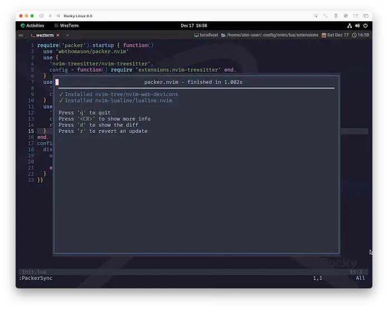Click the checkmark beside nvim-web-devicons
The width and height of the screenshot is (388, 309).
click(61, 94)
